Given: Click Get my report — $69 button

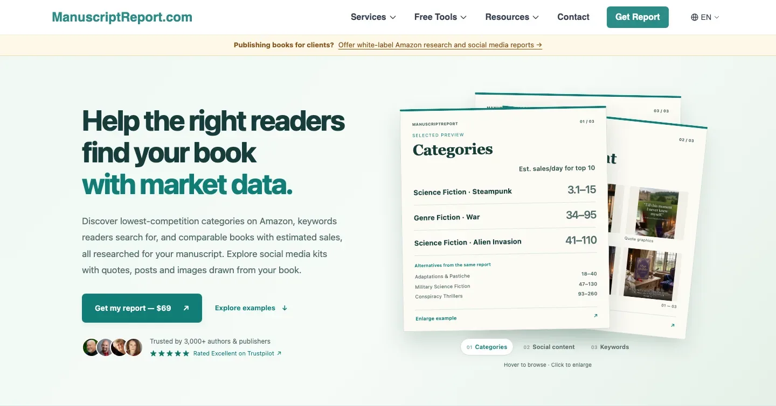Looking at the screenshot, I should pyautogui.click(x=142, y=308).
